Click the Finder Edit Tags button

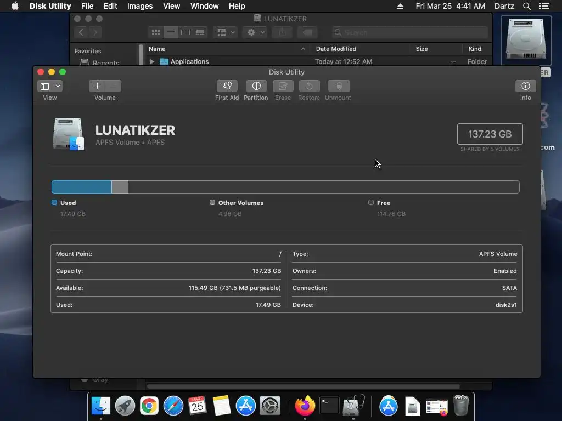tap(307, 32)
